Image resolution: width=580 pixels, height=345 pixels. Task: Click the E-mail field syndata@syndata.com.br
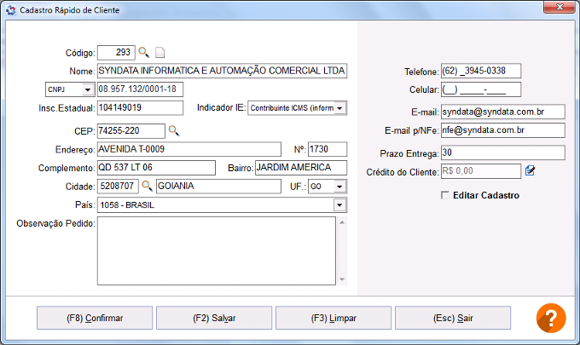[503, 112]
